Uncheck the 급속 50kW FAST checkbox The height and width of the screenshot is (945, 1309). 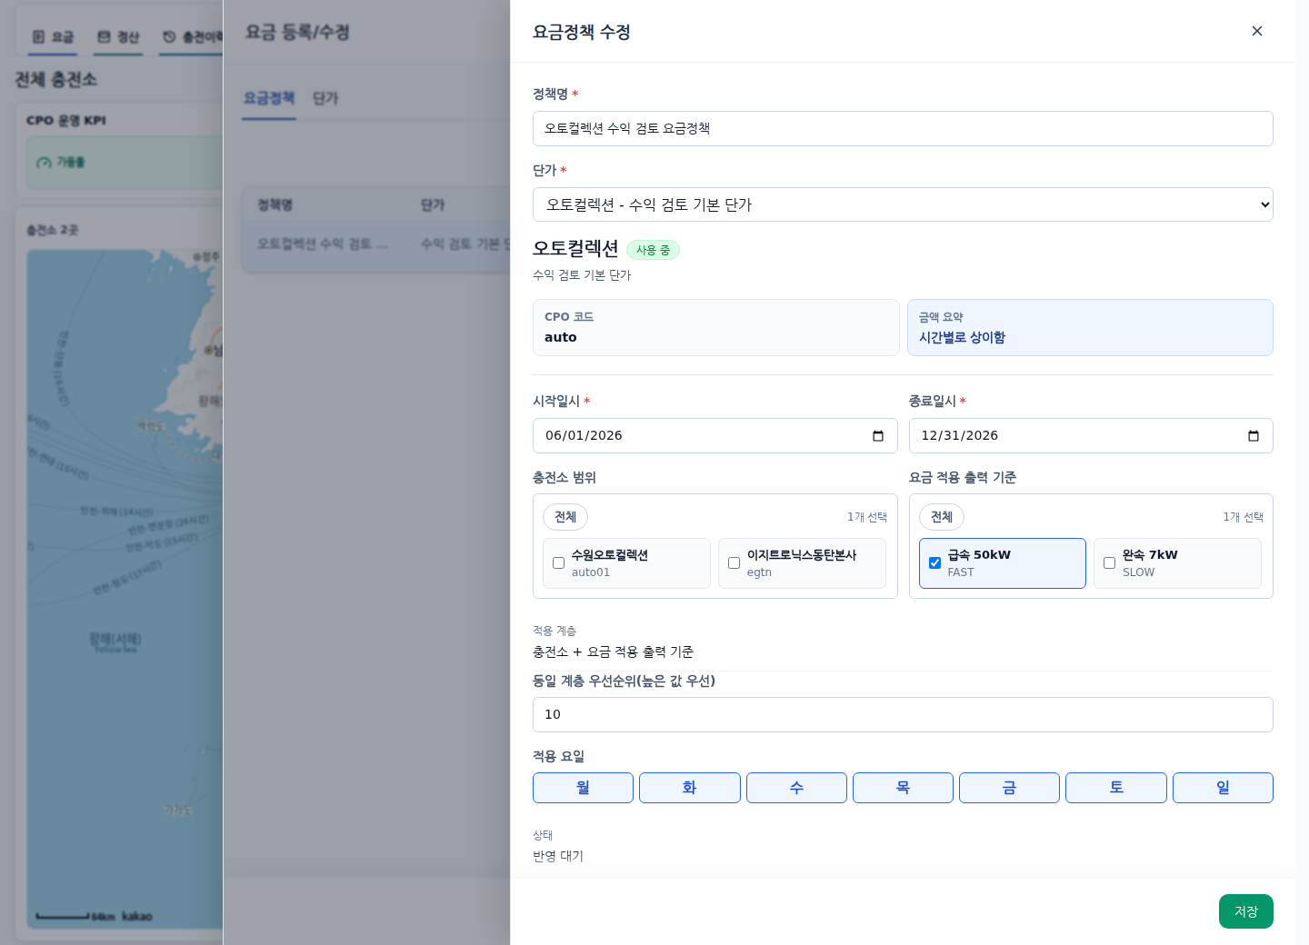coord(934,563)
